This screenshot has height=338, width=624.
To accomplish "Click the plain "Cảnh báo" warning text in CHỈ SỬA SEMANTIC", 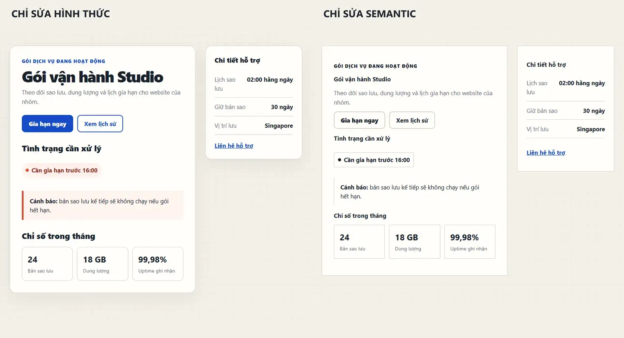I will (x=411, y=192).
